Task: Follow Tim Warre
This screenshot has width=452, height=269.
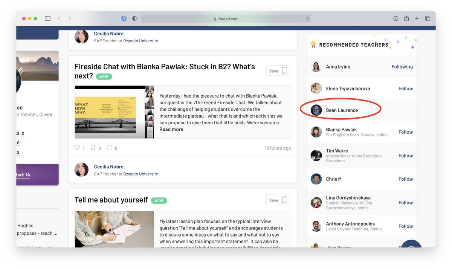Action: [406, 156]
